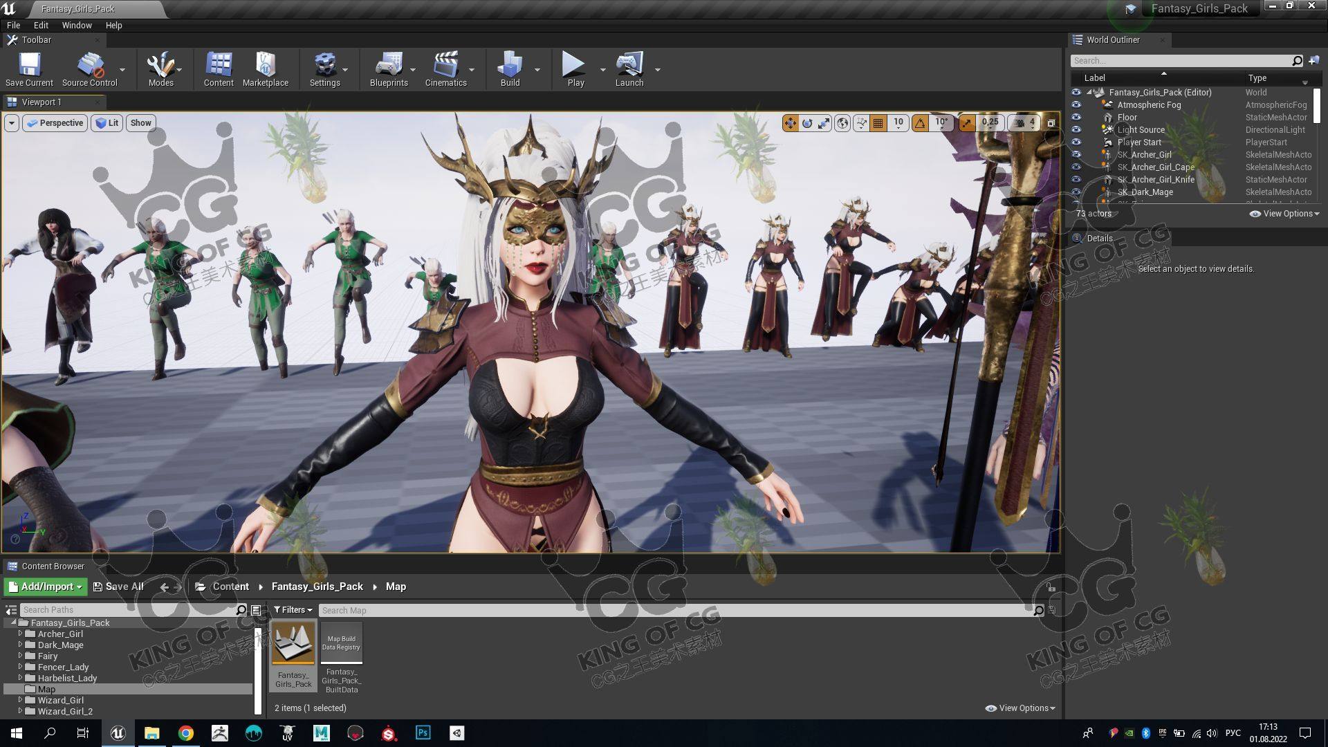Select the translate (move) gizmo tool
Screen dimensions: 1328x747
pos(790,123)
